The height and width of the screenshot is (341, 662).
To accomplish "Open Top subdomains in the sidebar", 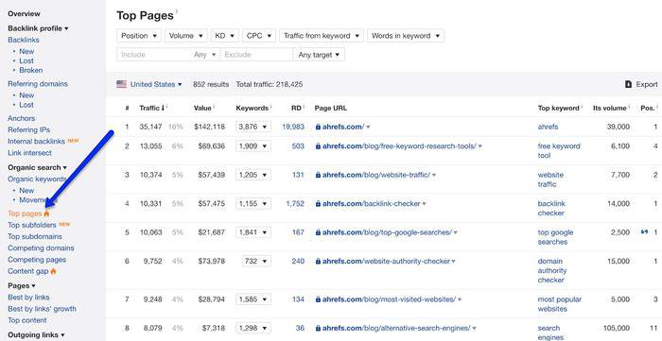I will coord(35,236).
